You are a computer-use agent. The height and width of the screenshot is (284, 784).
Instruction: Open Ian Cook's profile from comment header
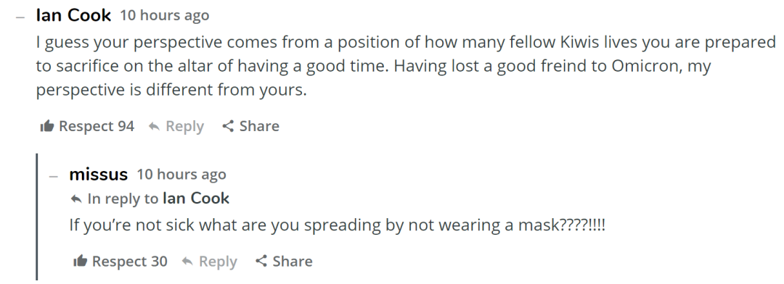coord(73,15)
